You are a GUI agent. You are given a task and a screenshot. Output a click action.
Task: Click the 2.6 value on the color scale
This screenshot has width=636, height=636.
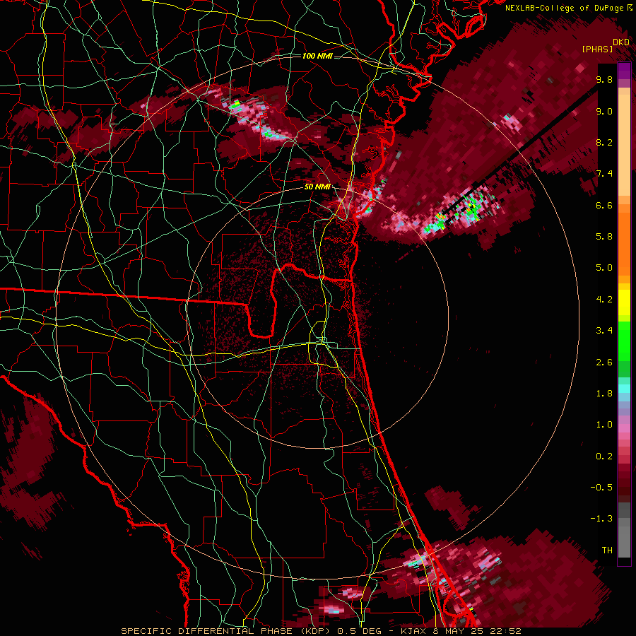click(x=604, y=363)
